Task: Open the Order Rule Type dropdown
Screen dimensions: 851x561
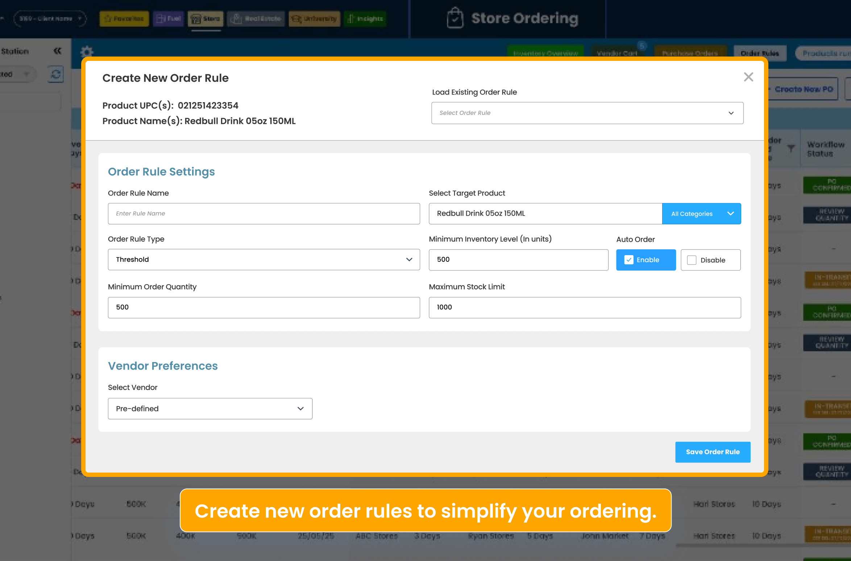Action: click(x=264, y=259)
